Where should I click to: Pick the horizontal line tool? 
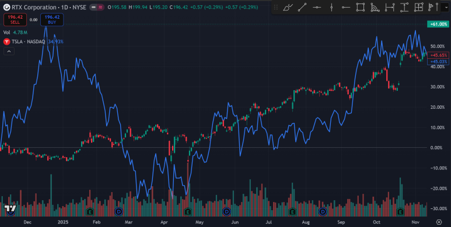point(317,7)
